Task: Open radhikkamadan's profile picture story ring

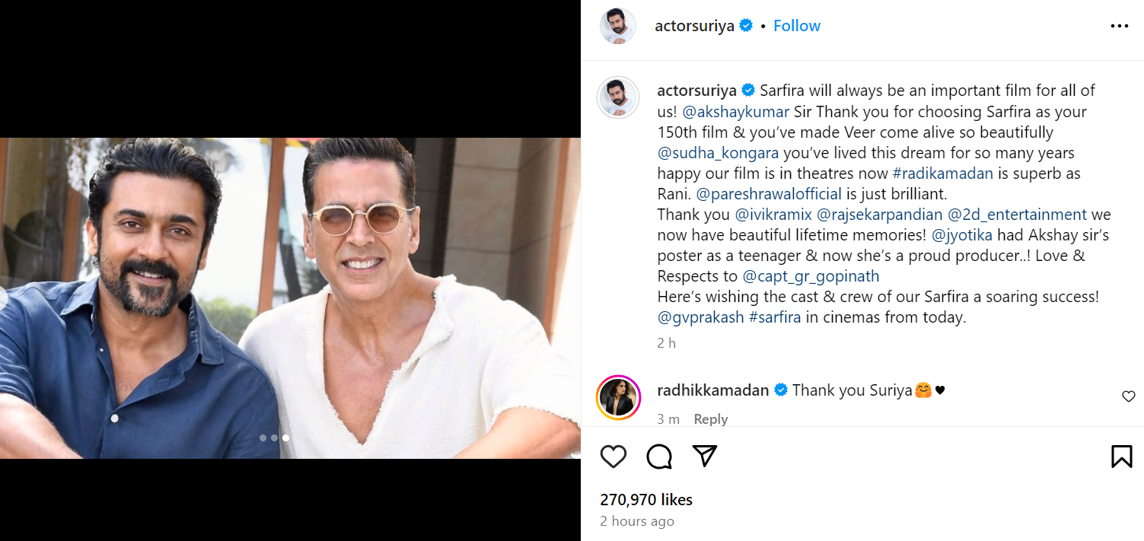Action: coord(617,396)
